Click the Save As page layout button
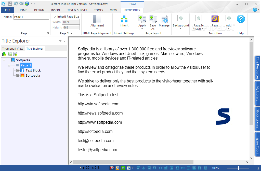 pyautogui.click(x=153, y=22)
